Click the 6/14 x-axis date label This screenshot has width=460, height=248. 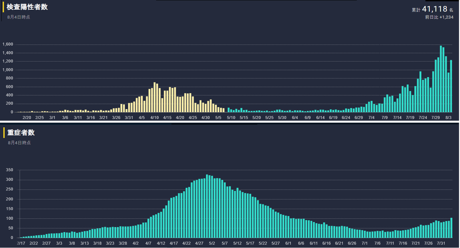point(320,117)
